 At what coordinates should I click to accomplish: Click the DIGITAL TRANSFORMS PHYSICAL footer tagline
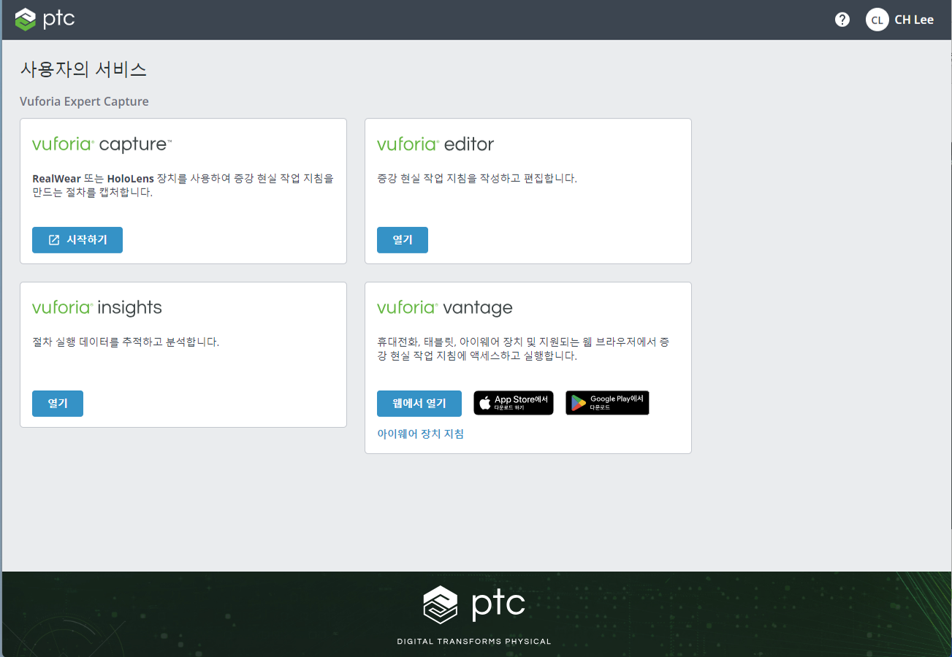tap(474, 642)
